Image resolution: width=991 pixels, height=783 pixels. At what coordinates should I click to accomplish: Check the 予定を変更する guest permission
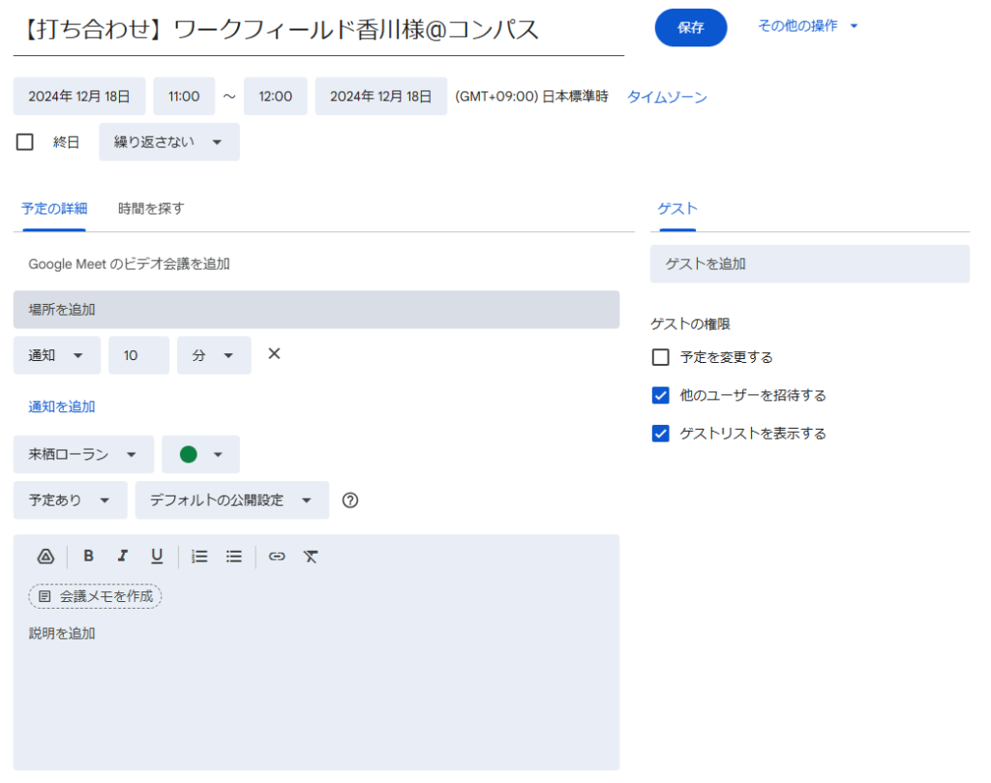[661, 357]
